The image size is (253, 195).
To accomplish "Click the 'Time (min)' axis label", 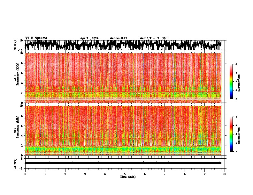I will pos(128,177).
